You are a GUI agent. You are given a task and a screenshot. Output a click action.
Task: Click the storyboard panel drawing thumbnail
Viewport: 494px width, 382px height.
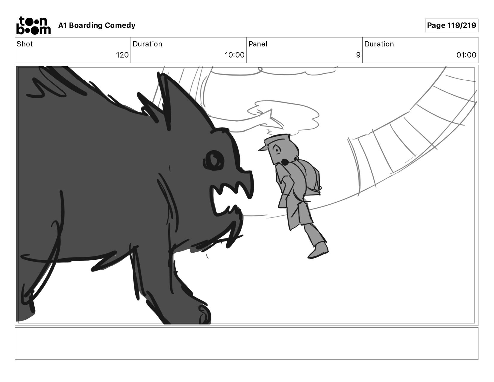coord(247,195)
